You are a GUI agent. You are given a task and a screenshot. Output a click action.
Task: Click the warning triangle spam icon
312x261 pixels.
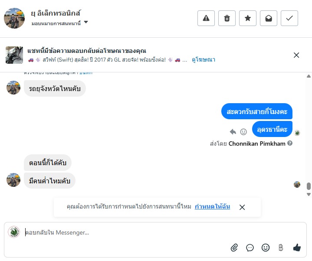[x=206, y=18]
